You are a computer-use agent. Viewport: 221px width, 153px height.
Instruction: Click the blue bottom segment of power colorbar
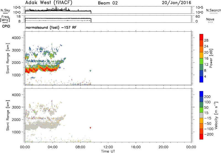(201, 79)
